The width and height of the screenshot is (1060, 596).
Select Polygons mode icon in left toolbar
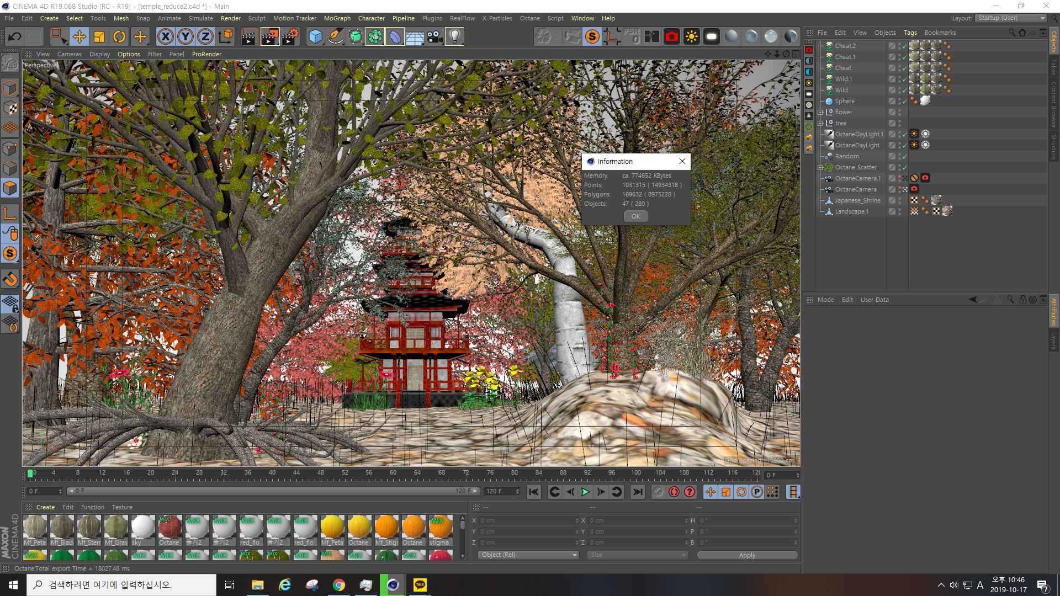pos(10,188)
